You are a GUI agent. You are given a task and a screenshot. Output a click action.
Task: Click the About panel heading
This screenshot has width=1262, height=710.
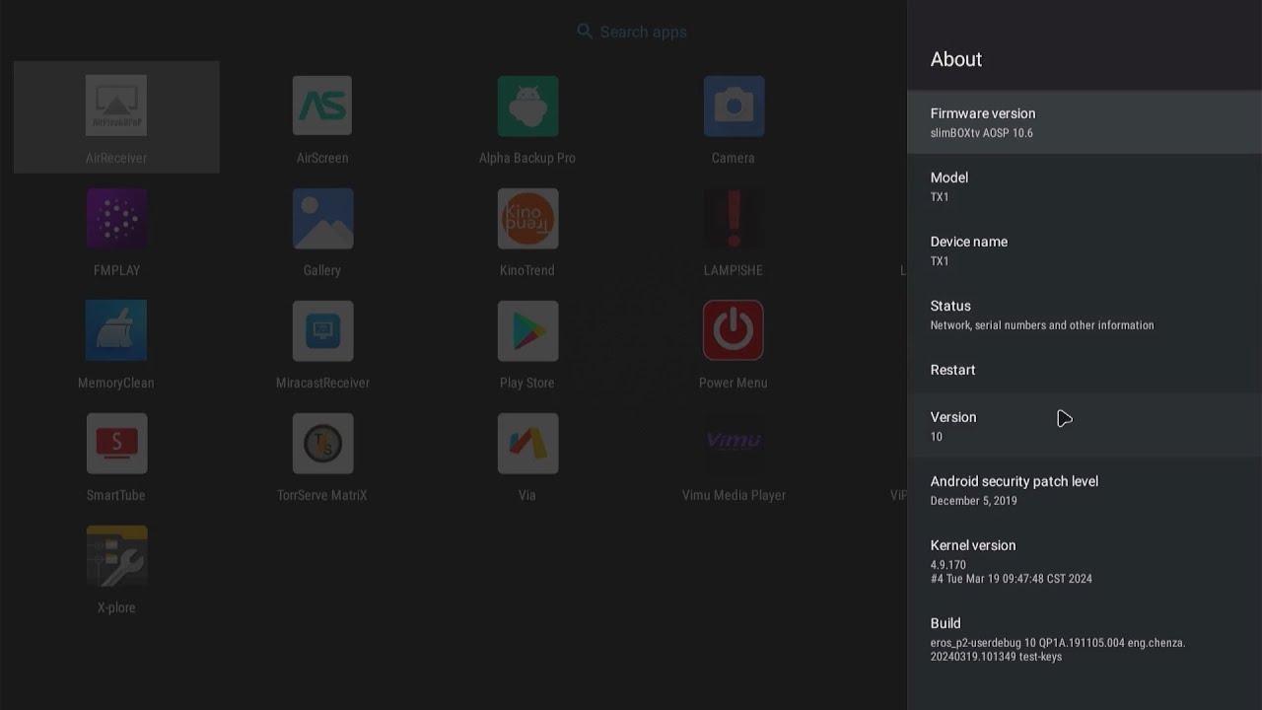tap(956, 59)
